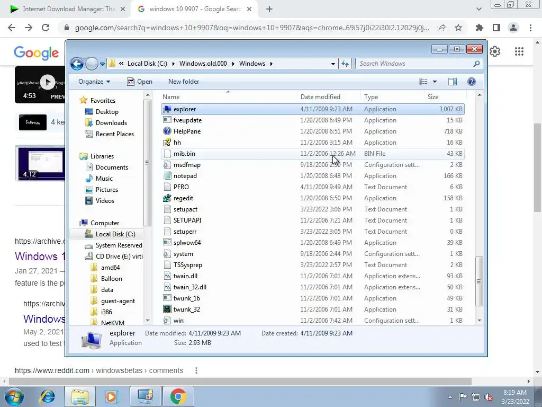Click the Explorer Back navigation arrow
Screen dimensions: 542x407
point(77,64)
